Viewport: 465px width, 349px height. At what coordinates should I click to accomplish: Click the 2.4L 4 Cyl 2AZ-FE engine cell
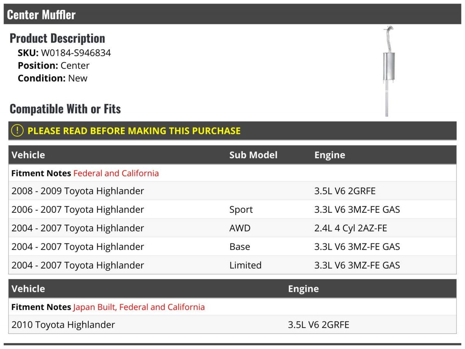(x=350, y=228)
